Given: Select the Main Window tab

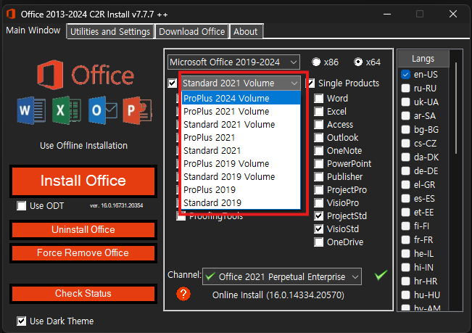Looking at the screenshot, I should 33,30.
